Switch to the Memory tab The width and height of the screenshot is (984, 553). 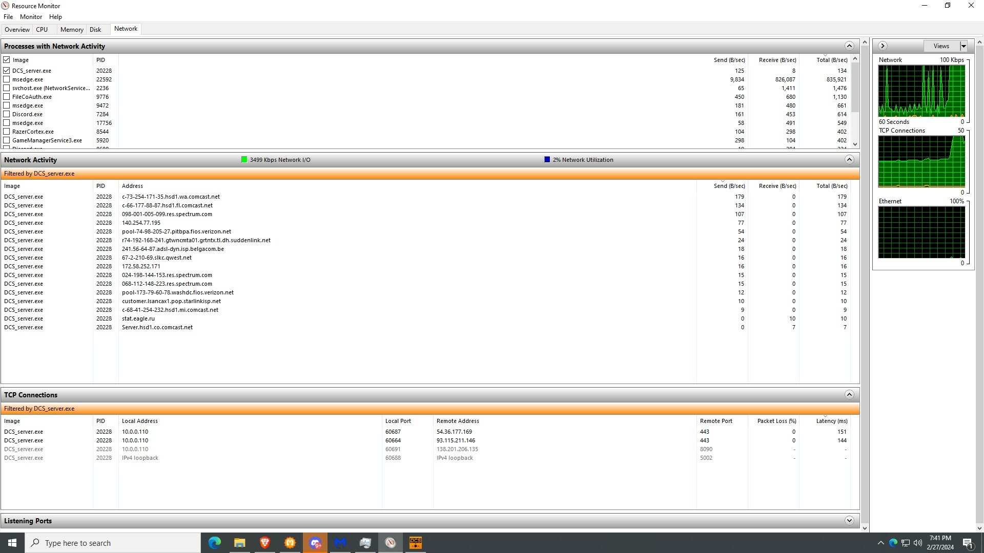(72, 30)
